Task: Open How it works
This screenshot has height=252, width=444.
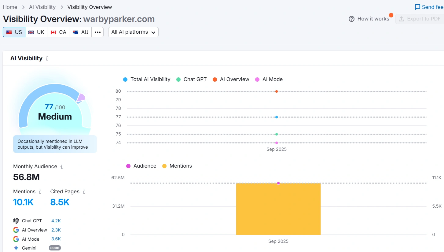Action: tap(369, 19)
